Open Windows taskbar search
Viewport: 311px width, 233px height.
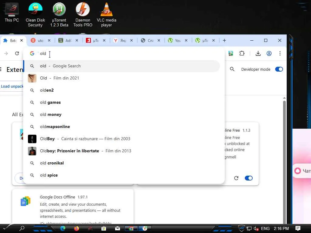(22, 228)
